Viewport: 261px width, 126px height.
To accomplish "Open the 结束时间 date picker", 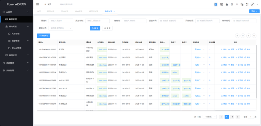I will coord(244,21).
